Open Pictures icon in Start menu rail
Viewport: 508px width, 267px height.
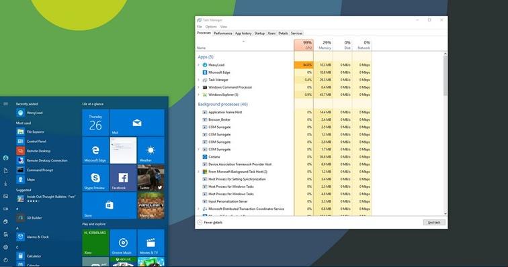6,196
